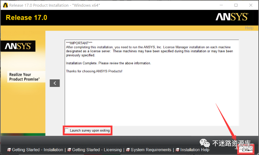Close the installer window
This screenshot has height=155, width=259.
tap(251, 5)
